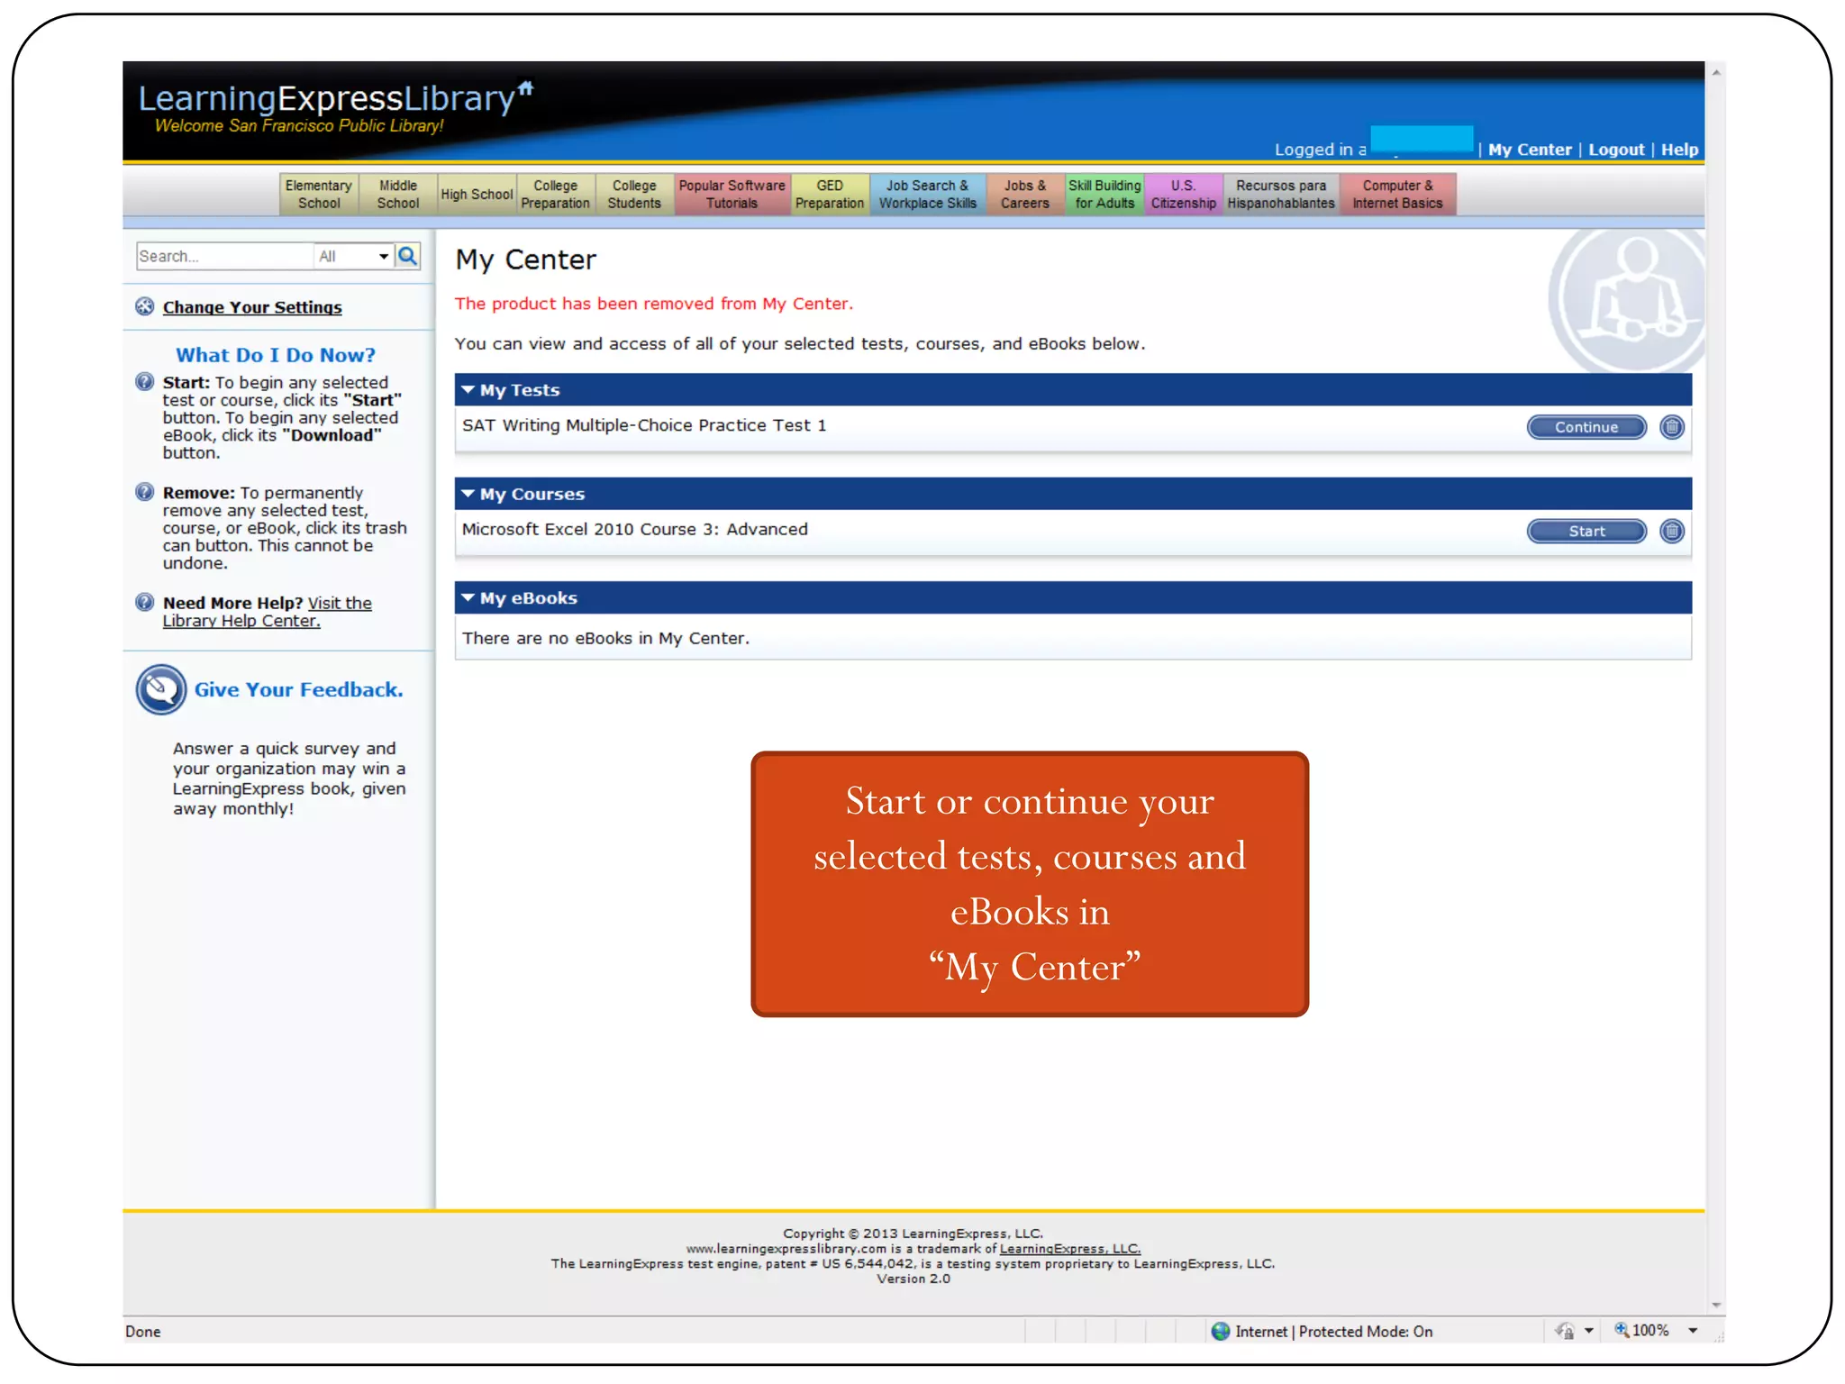The height and width of the screenshot is (1384, 1845).
Task: Open the Elementary School tab
Action: click(x=319, y=194)
